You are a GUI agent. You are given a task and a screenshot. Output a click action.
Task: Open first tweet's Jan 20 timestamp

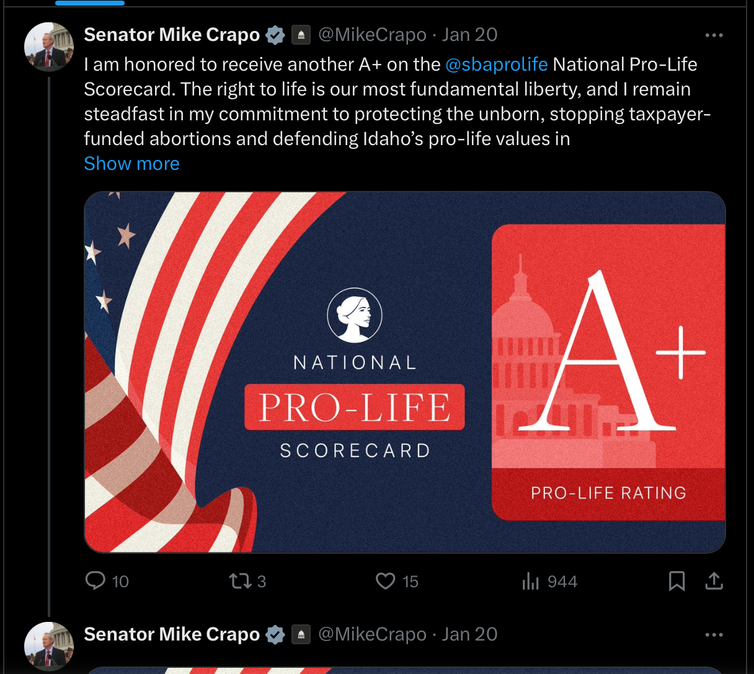pyautogui.click(x=469, y=35)
